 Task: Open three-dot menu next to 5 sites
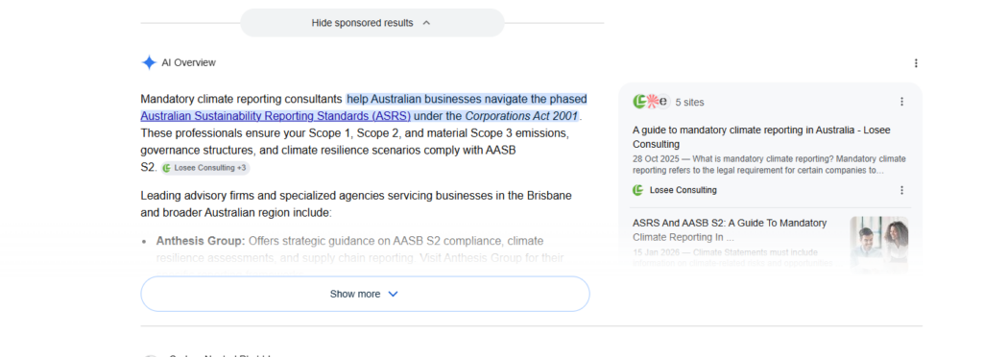(901, 102)
